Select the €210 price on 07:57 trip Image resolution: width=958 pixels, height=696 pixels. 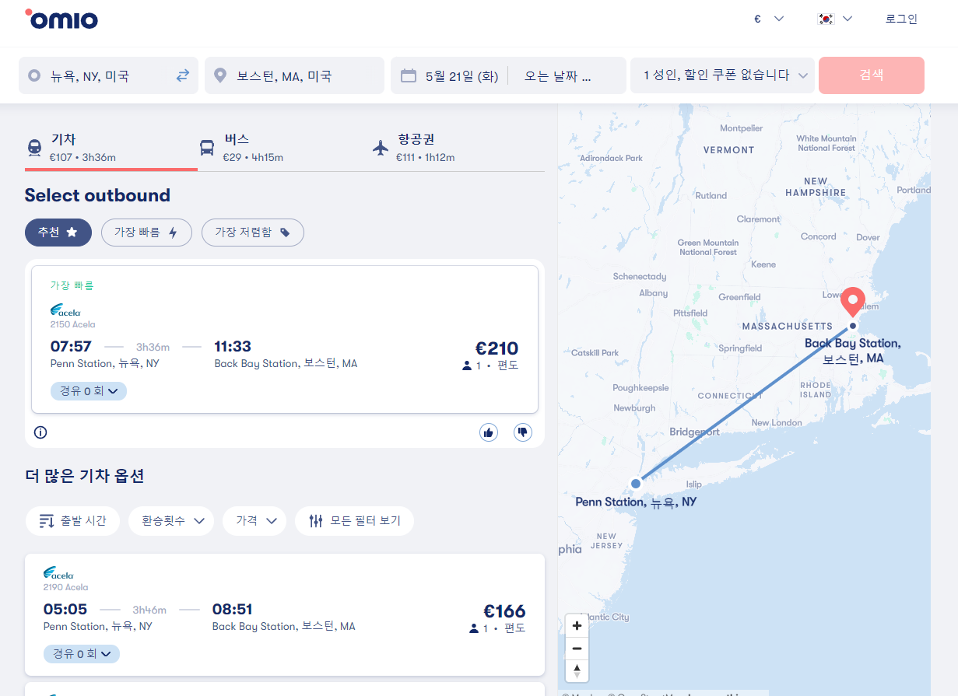coord(497,348)
